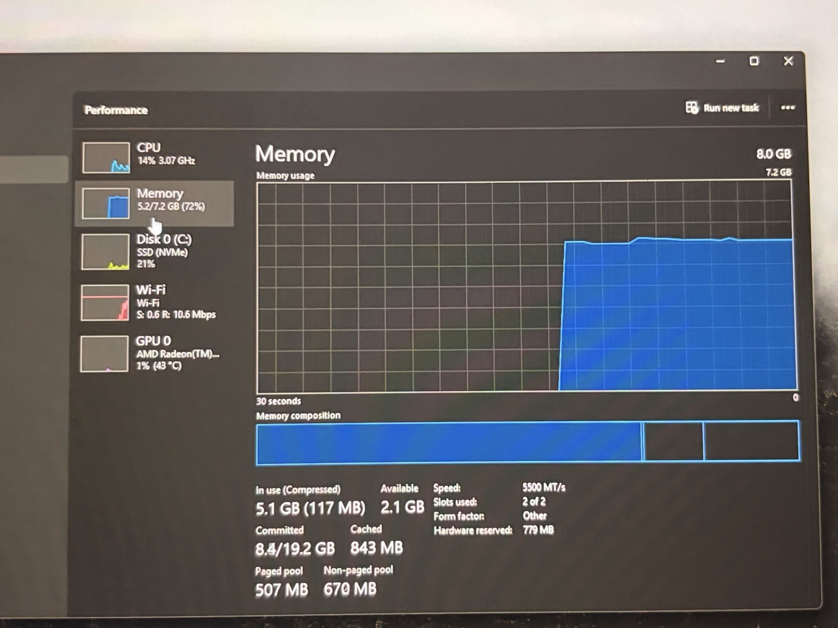Viewport: 838px width, 628px height.
Task: Click the in-use segment of Memory composition bar
Action: click(449, 443)
